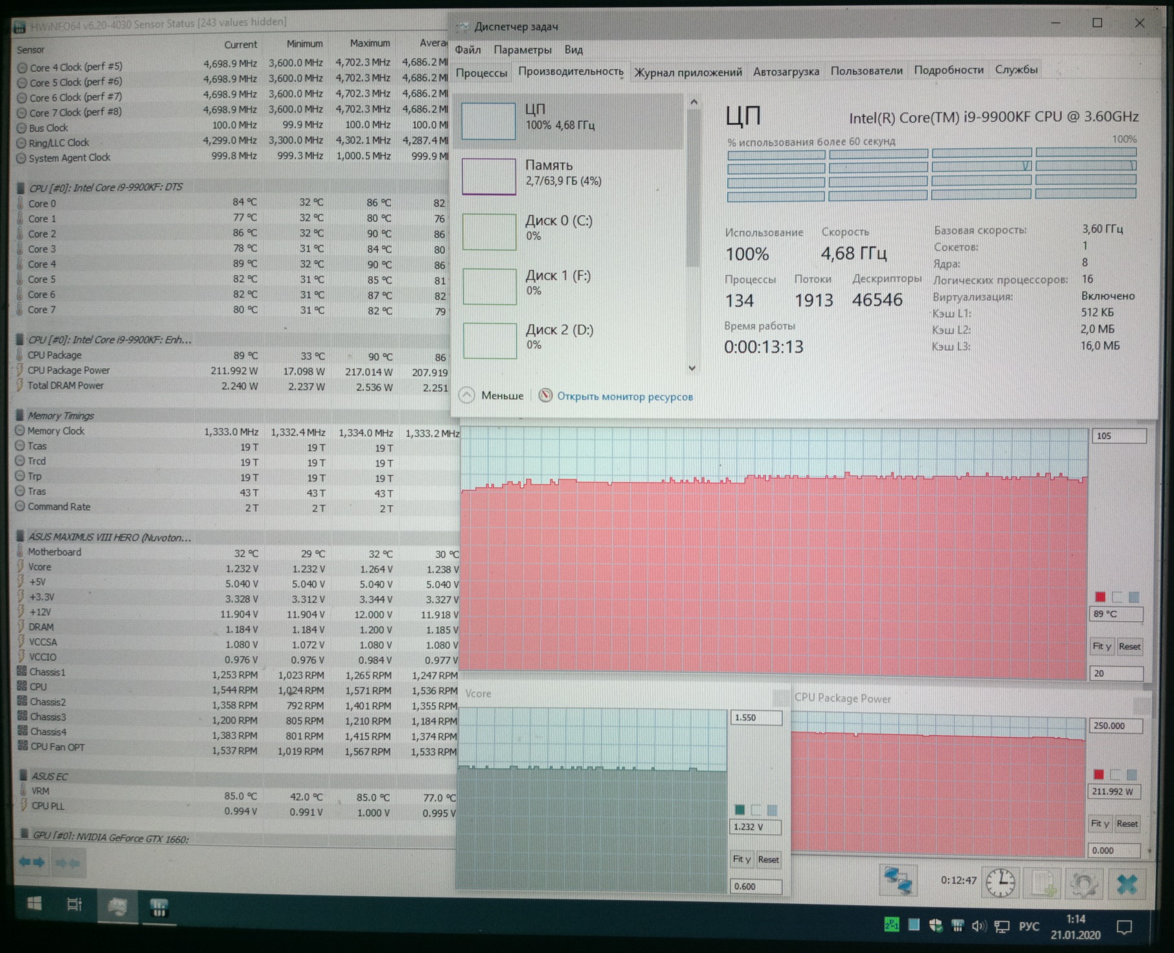Click the HWiNFO blue column arrows icon
This screenshot has width=1174, height=953.
(x=32, y=862)
